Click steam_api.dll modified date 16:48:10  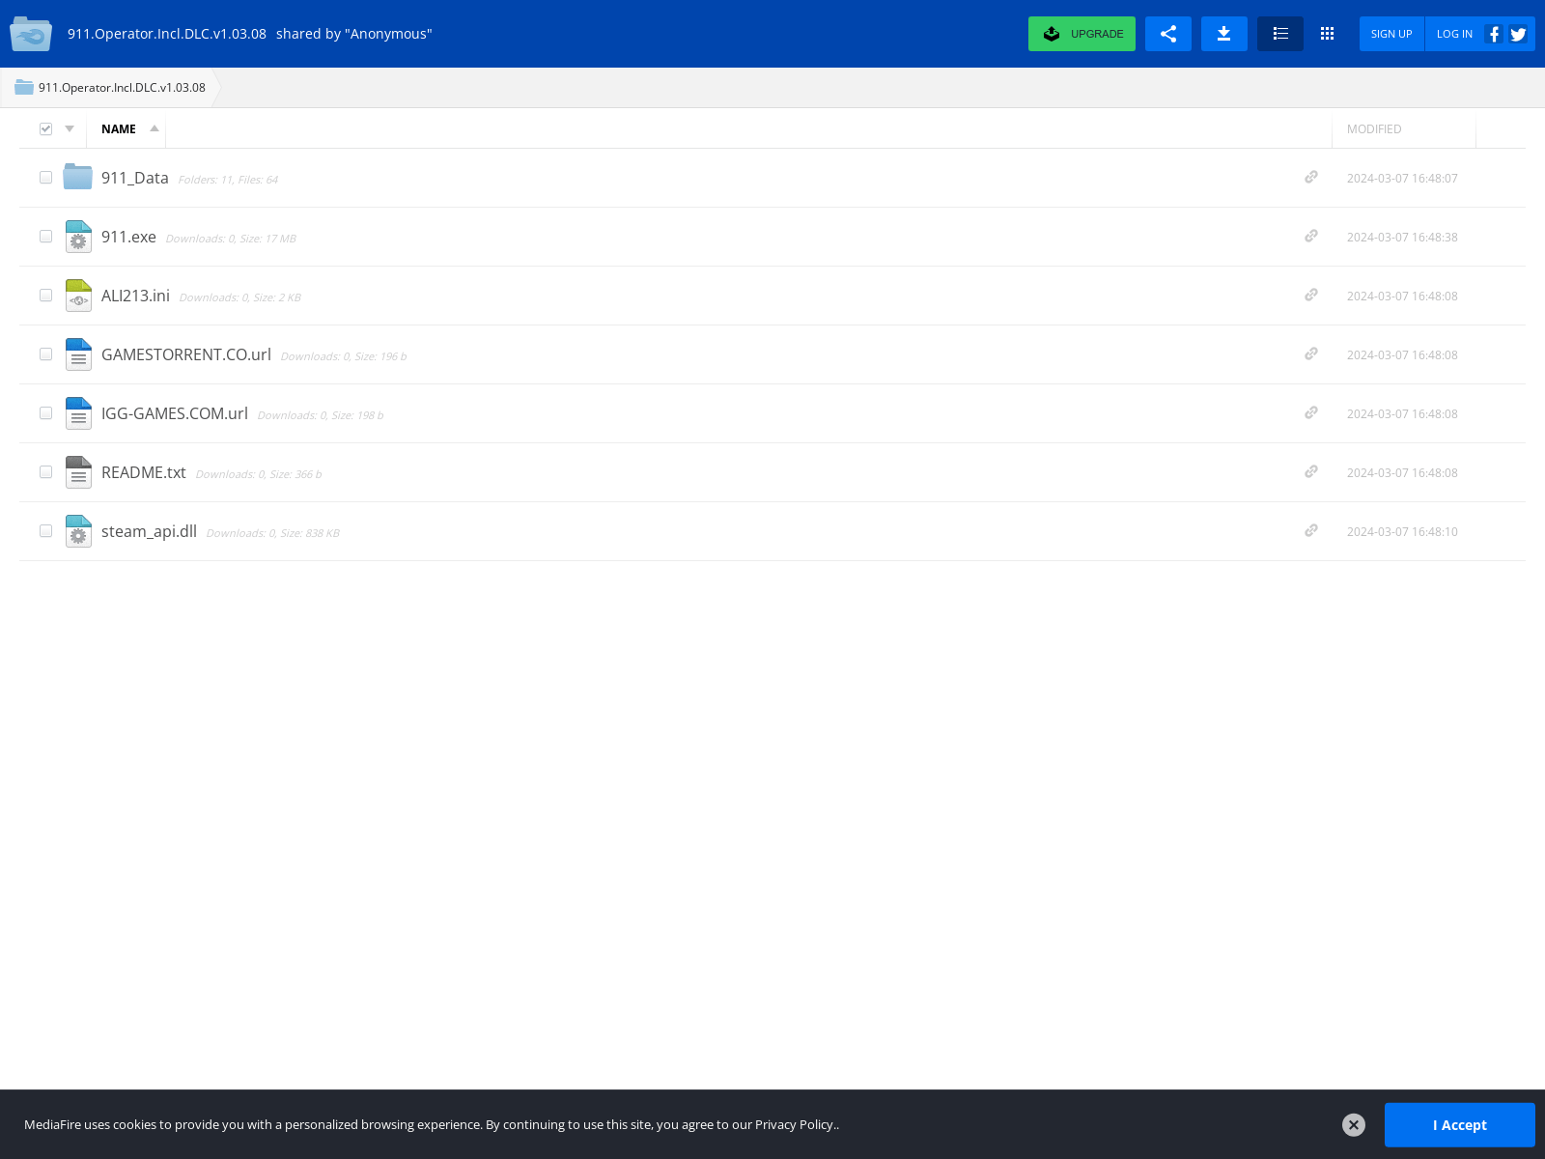coord(1402,532)
